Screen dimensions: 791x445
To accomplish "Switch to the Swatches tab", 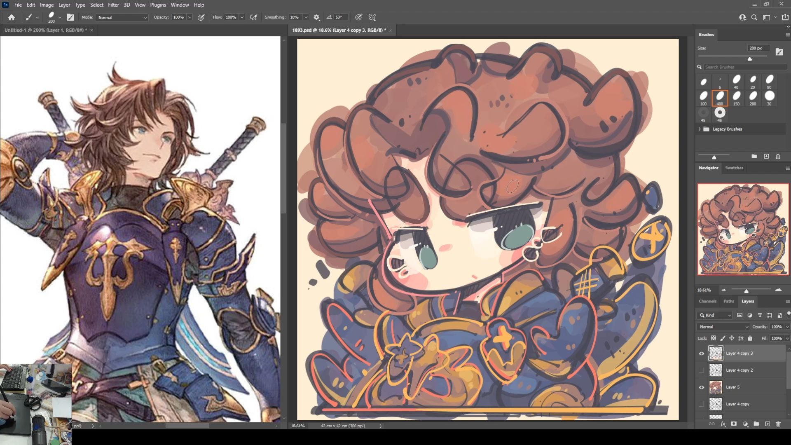I will point(734,168).
